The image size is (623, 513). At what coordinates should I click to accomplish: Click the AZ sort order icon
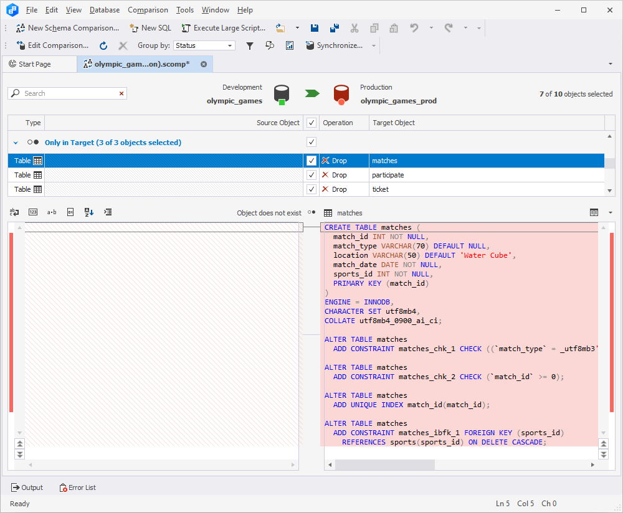[x=89, y=212]
